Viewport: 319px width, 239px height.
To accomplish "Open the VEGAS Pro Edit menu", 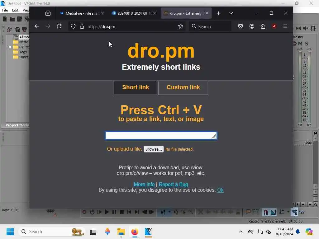I will click(x=15, y=10).
